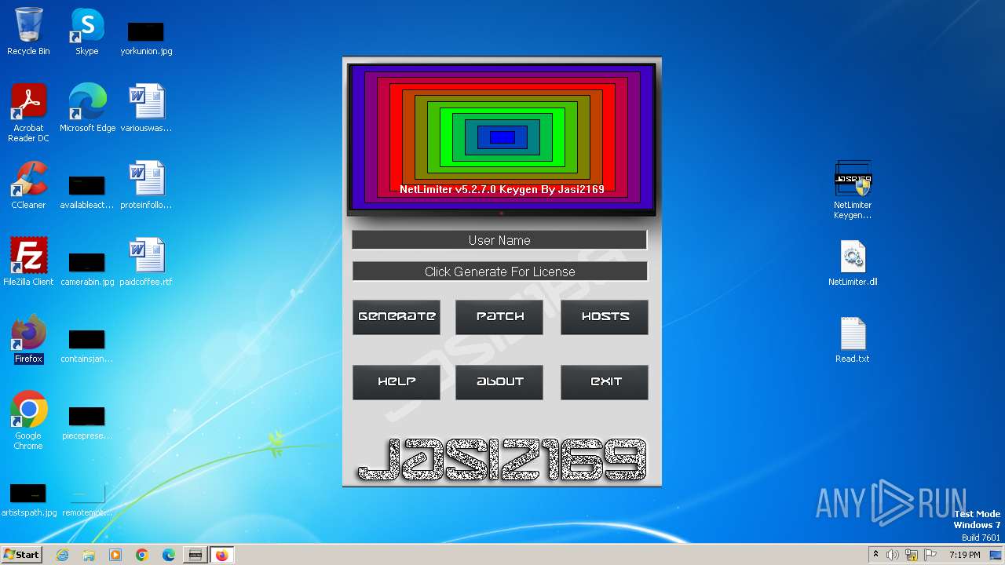
Task: Show hidden system tray icons
Action: 875,555
